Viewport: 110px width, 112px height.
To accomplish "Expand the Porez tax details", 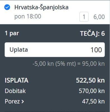I will [x=14, y=101].
